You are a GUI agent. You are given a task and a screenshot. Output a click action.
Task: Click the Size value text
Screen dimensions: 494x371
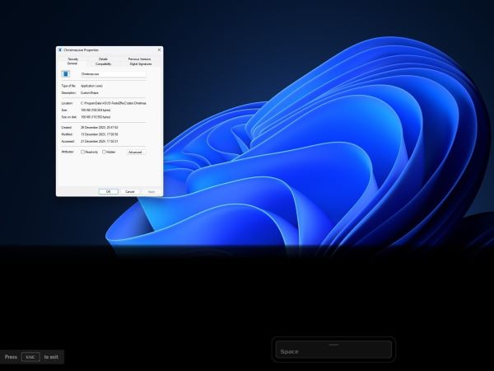tap(96, 110)
